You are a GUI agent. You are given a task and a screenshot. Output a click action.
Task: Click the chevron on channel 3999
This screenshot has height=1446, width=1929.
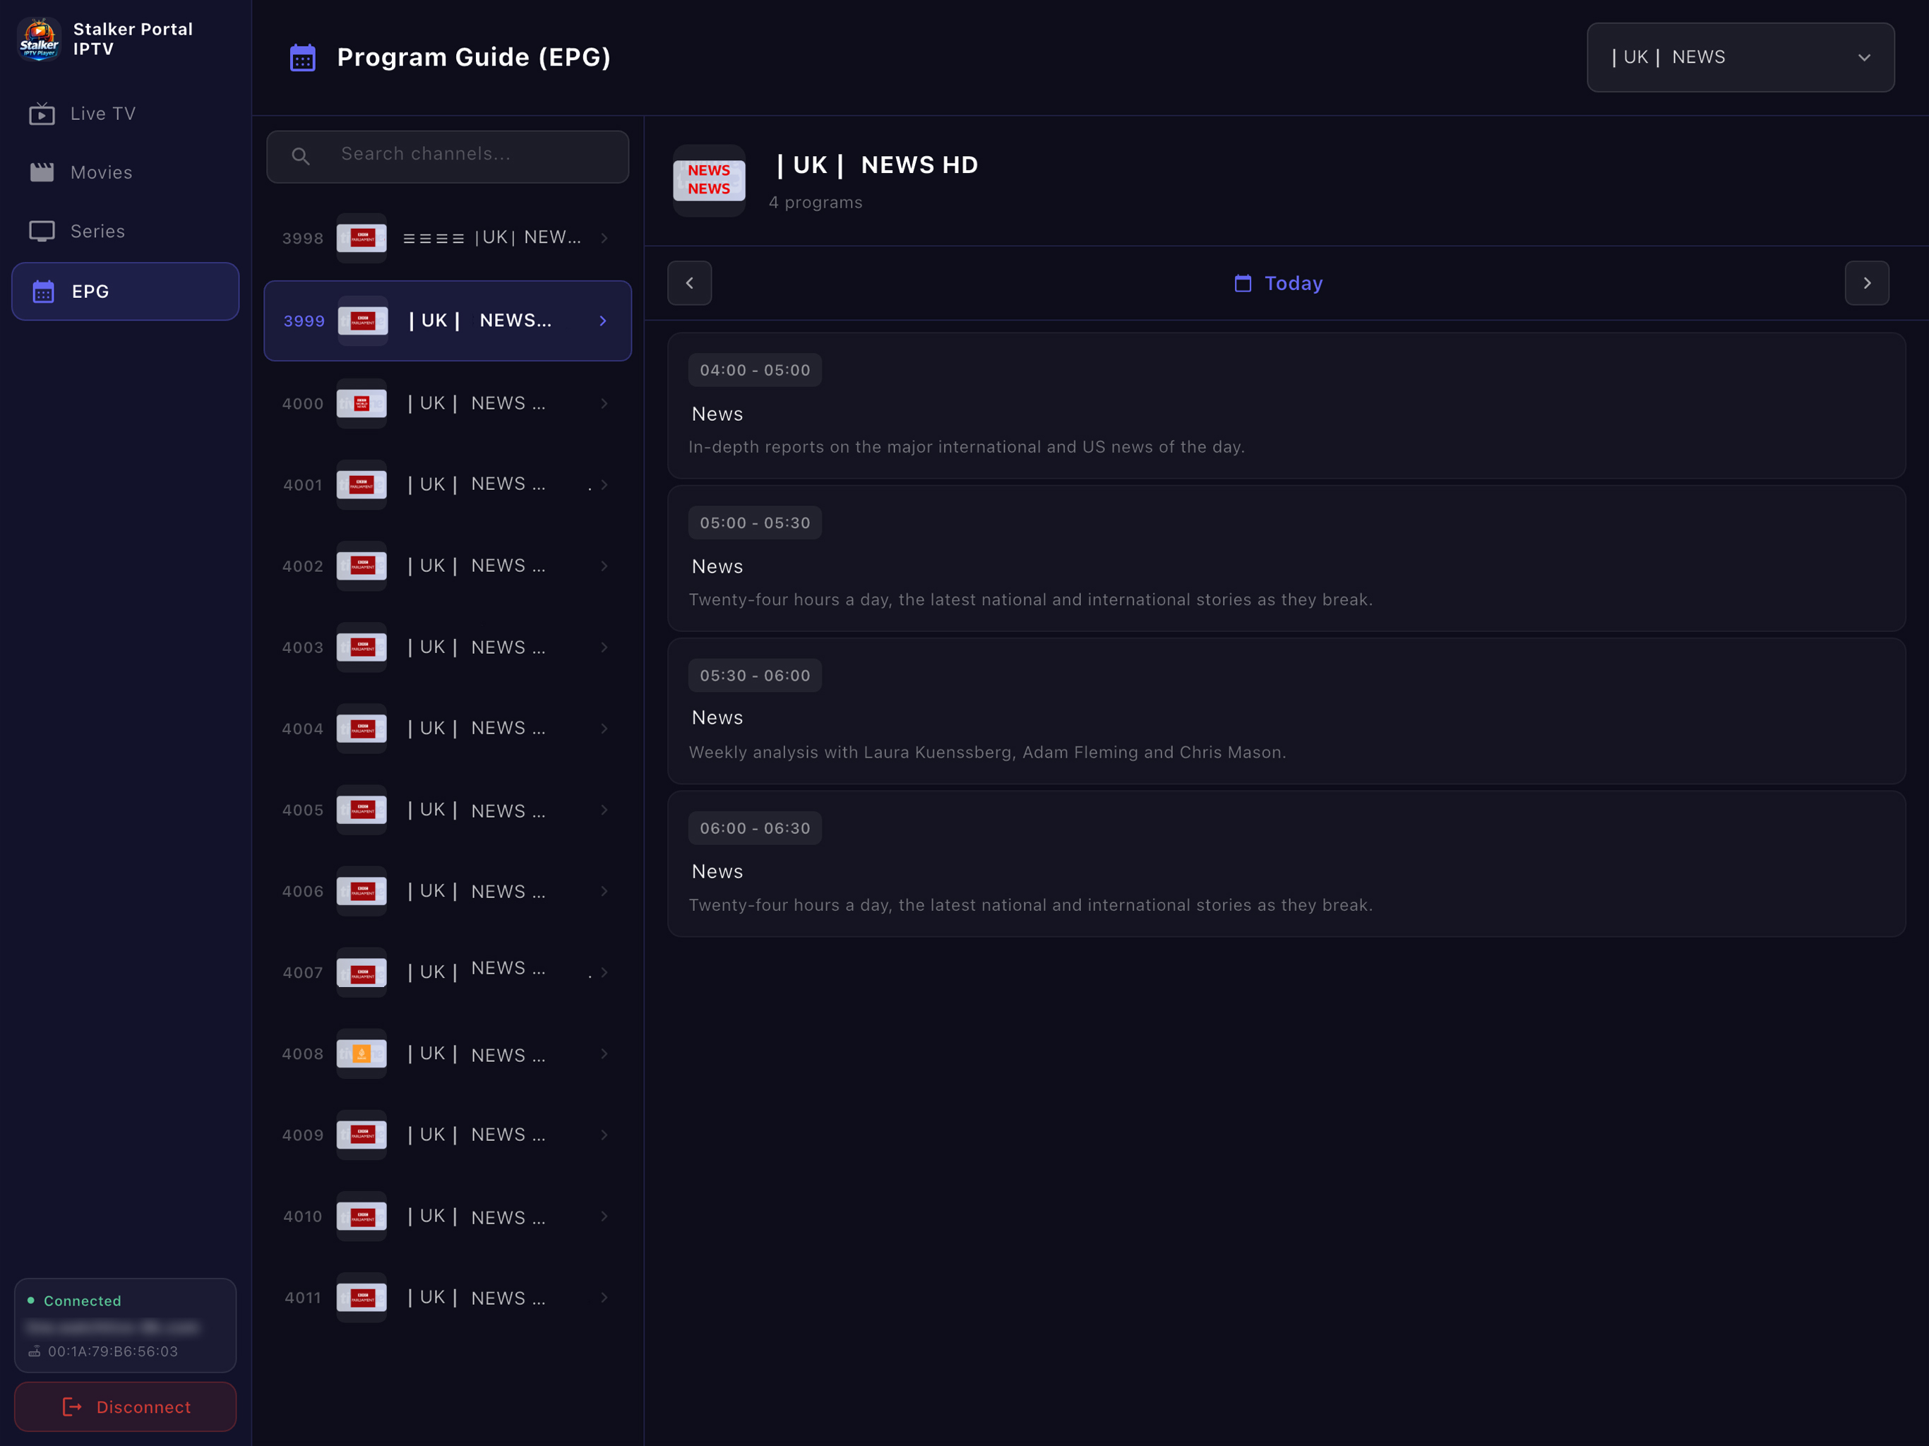602,321
